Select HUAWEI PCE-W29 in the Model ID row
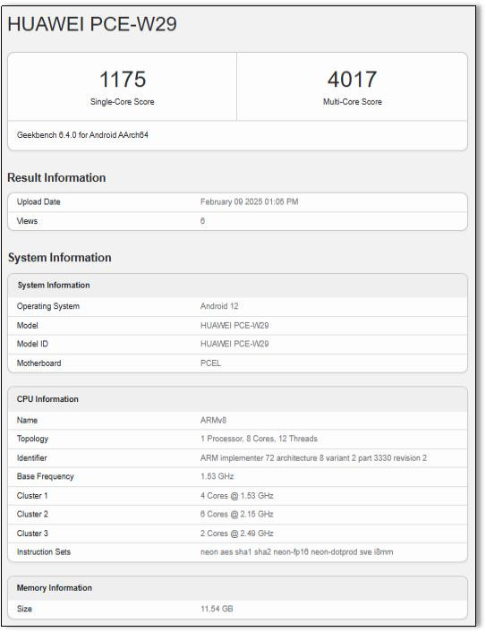The height and width of the screenshot is (632, 486). click(234, 344)
